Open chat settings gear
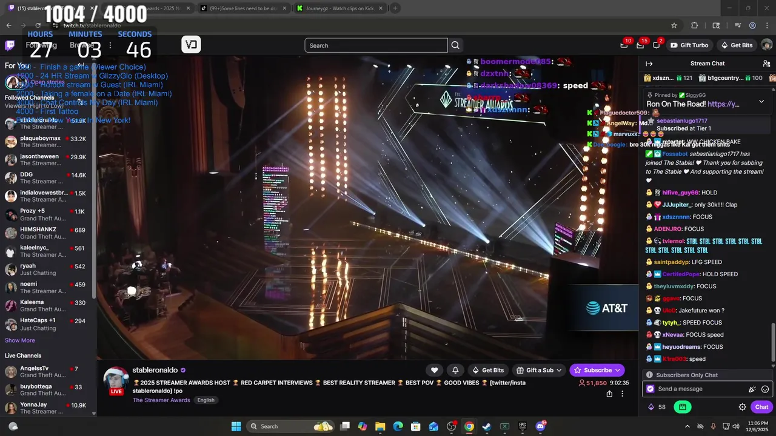This screenshot has width=776, height=436. [742, 407]
